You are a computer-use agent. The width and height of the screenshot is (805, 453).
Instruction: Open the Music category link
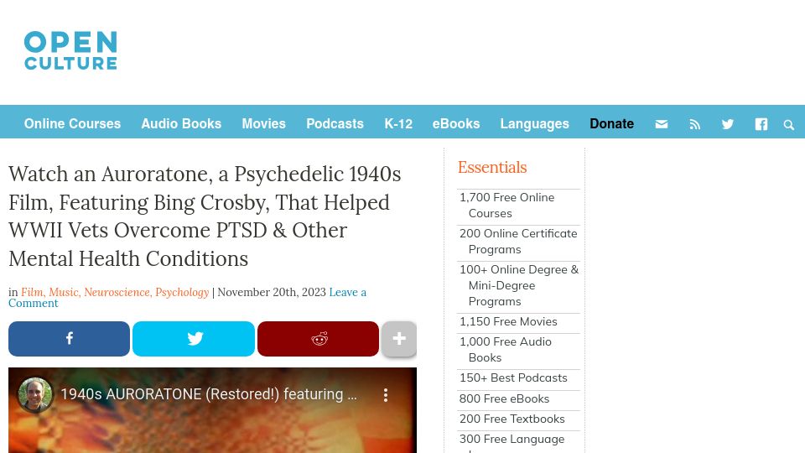pos(64,292)
